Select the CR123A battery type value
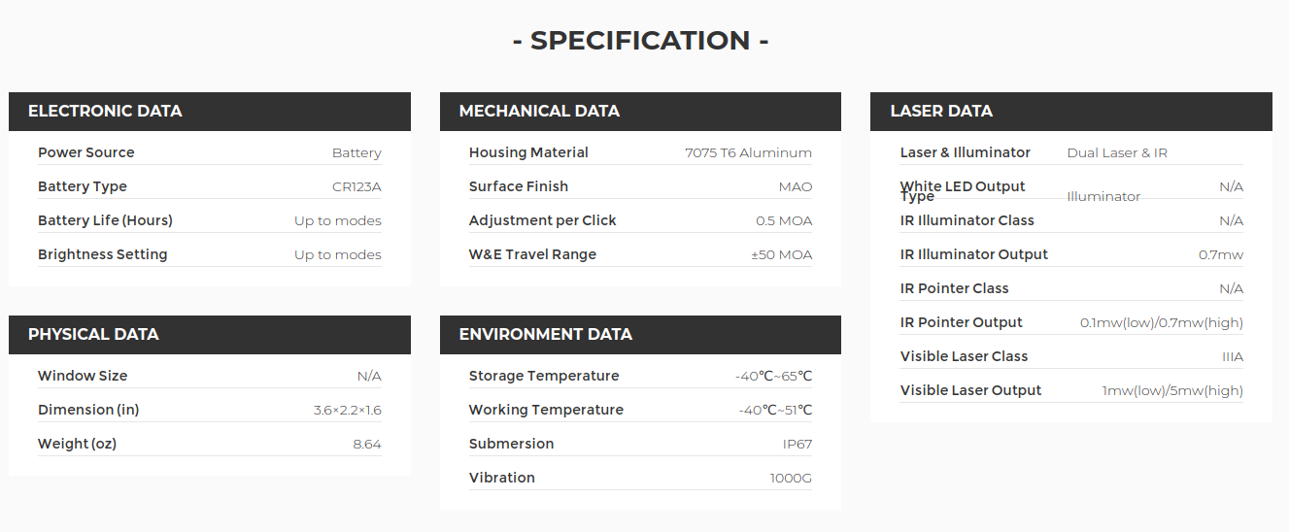1289x532 pixels. pyautogui.click(x=356, y=187)
